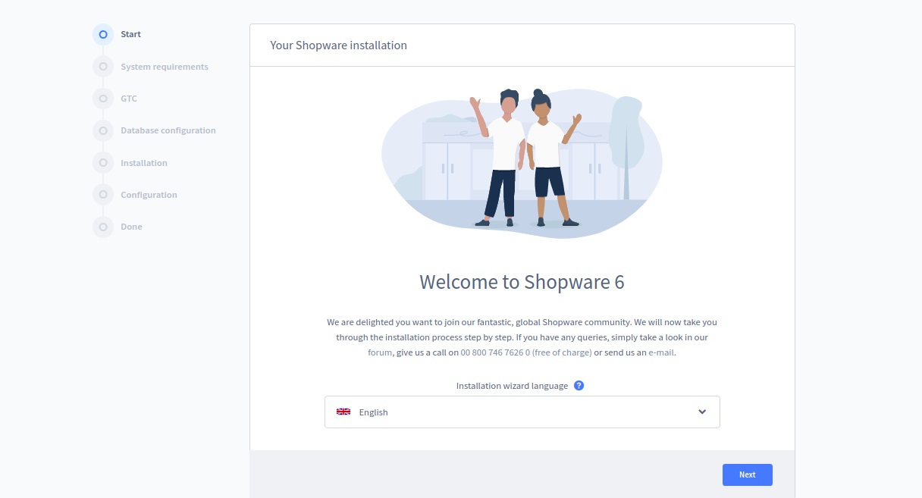Screen dimensions: 922x498
Task: Select the Configuration step label
Action: [149, 195]
